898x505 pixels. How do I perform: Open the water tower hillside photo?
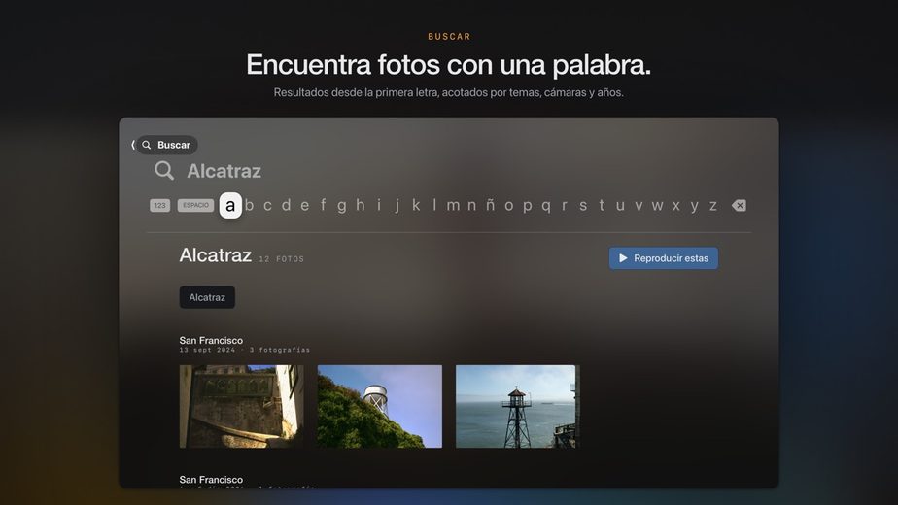[380, 407]
